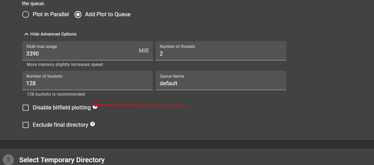Click the 'Disable bitfield plotting' label text

62,108
